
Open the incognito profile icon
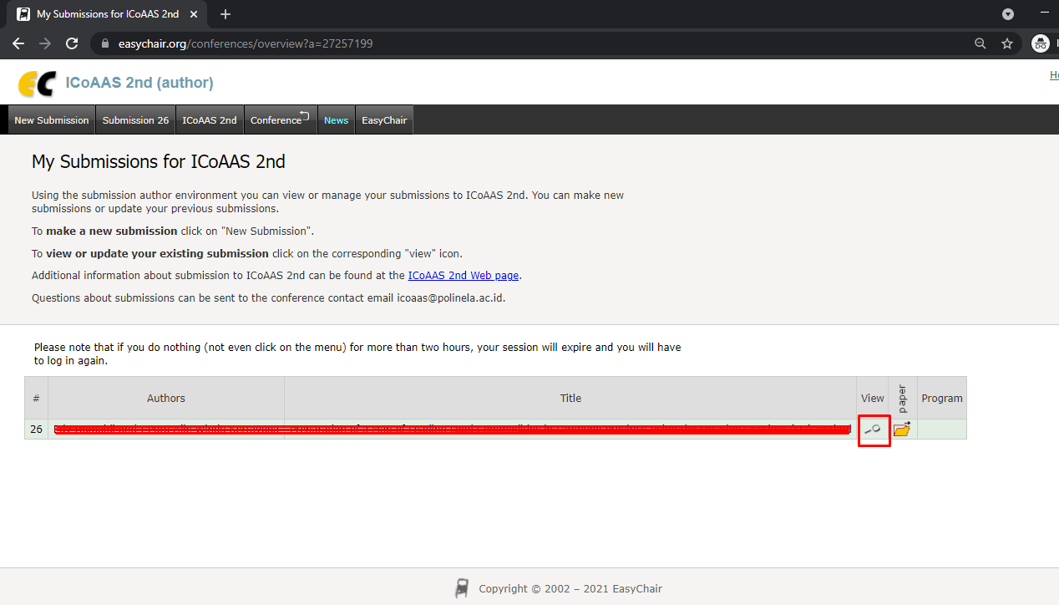[x=1041, y=43]
